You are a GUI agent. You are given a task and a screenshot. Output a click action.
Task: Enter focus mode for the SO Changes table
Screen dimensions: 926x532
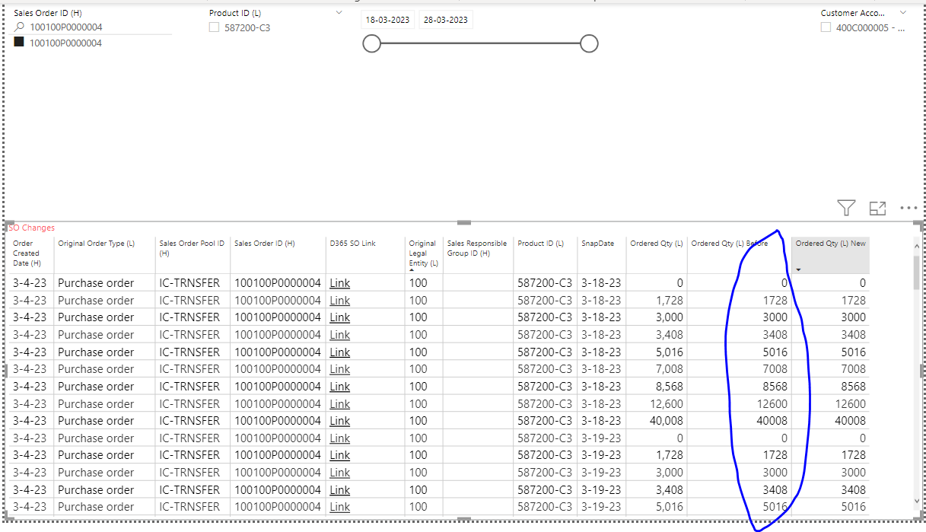[877, 208]
